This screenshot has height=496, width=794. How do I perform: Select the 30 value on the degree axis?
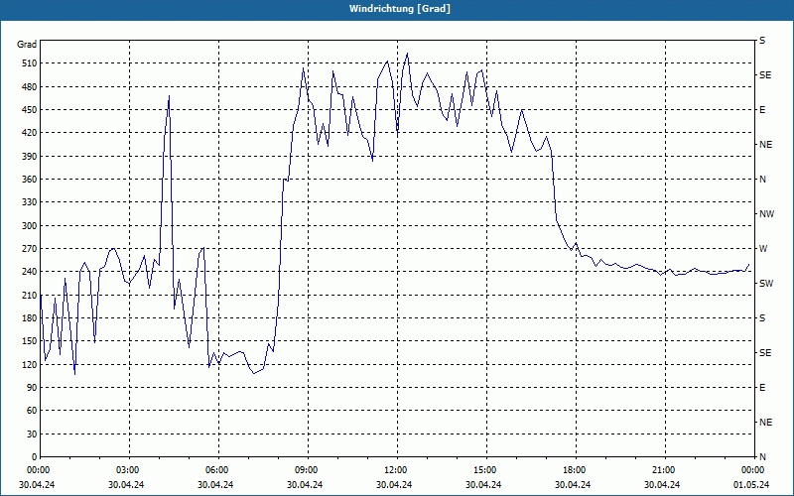(x=32, y=434)
